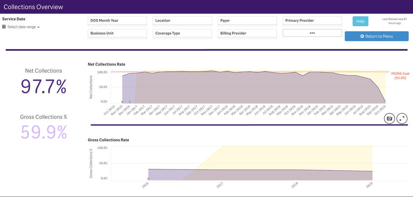Click Return to Menu button

click(377, 36)
